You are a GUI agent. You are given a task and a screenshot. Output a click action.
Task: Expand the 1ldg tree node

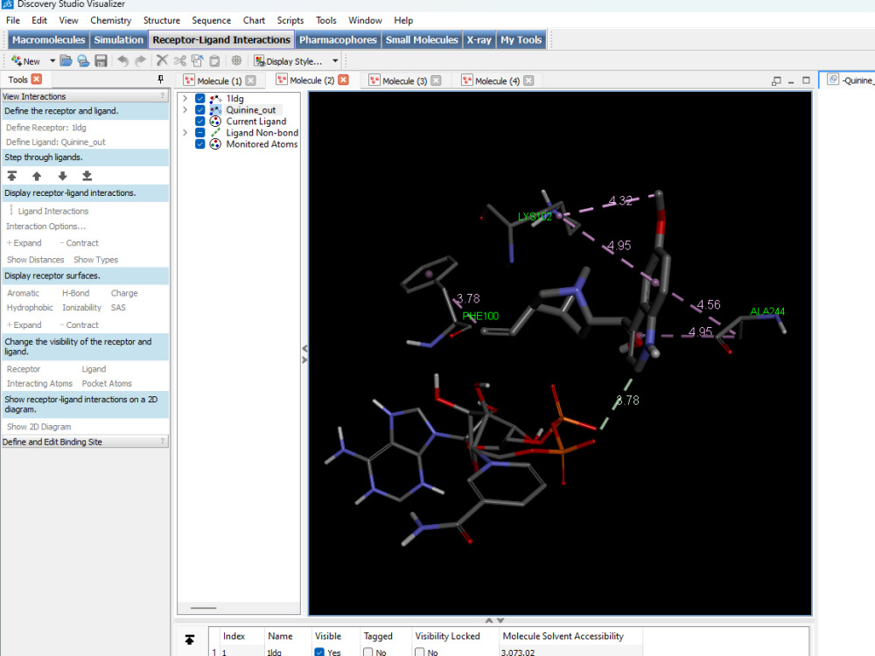184,98
